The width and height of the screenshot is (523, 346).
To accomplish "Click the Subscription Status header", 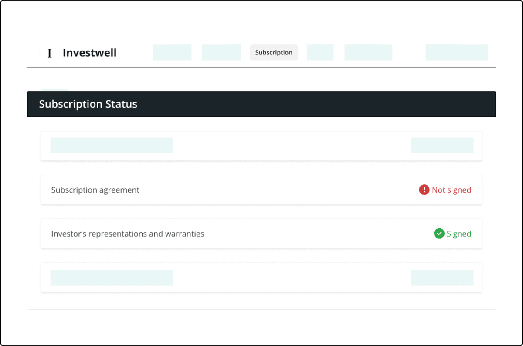I will coord(261,104).
